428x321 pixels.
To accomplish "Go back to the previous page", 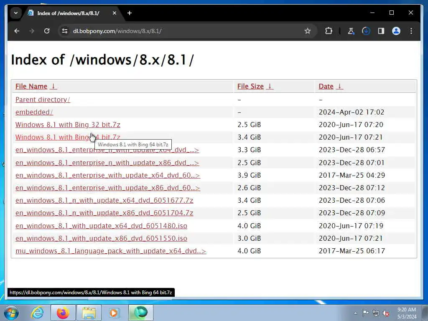I will click(x=17, y=31).
